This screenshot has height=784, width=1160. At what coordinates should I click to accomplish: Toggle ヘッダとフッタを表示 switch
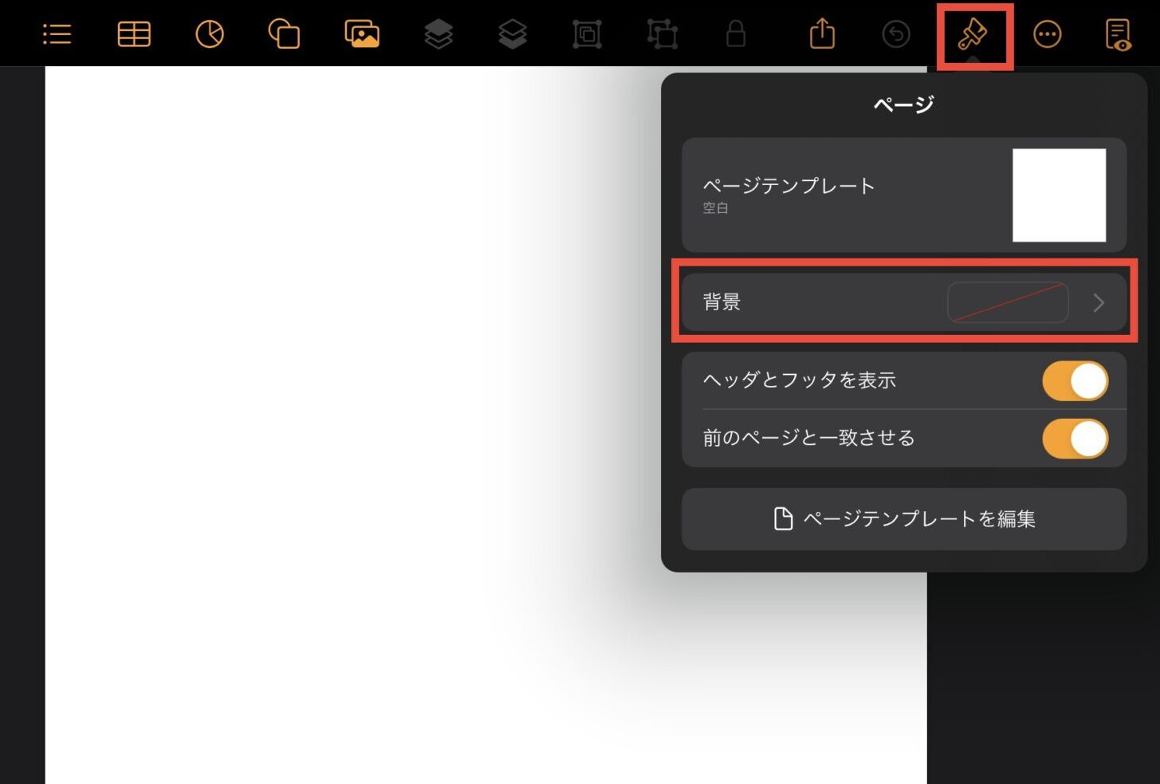[x=1075, y=381]
